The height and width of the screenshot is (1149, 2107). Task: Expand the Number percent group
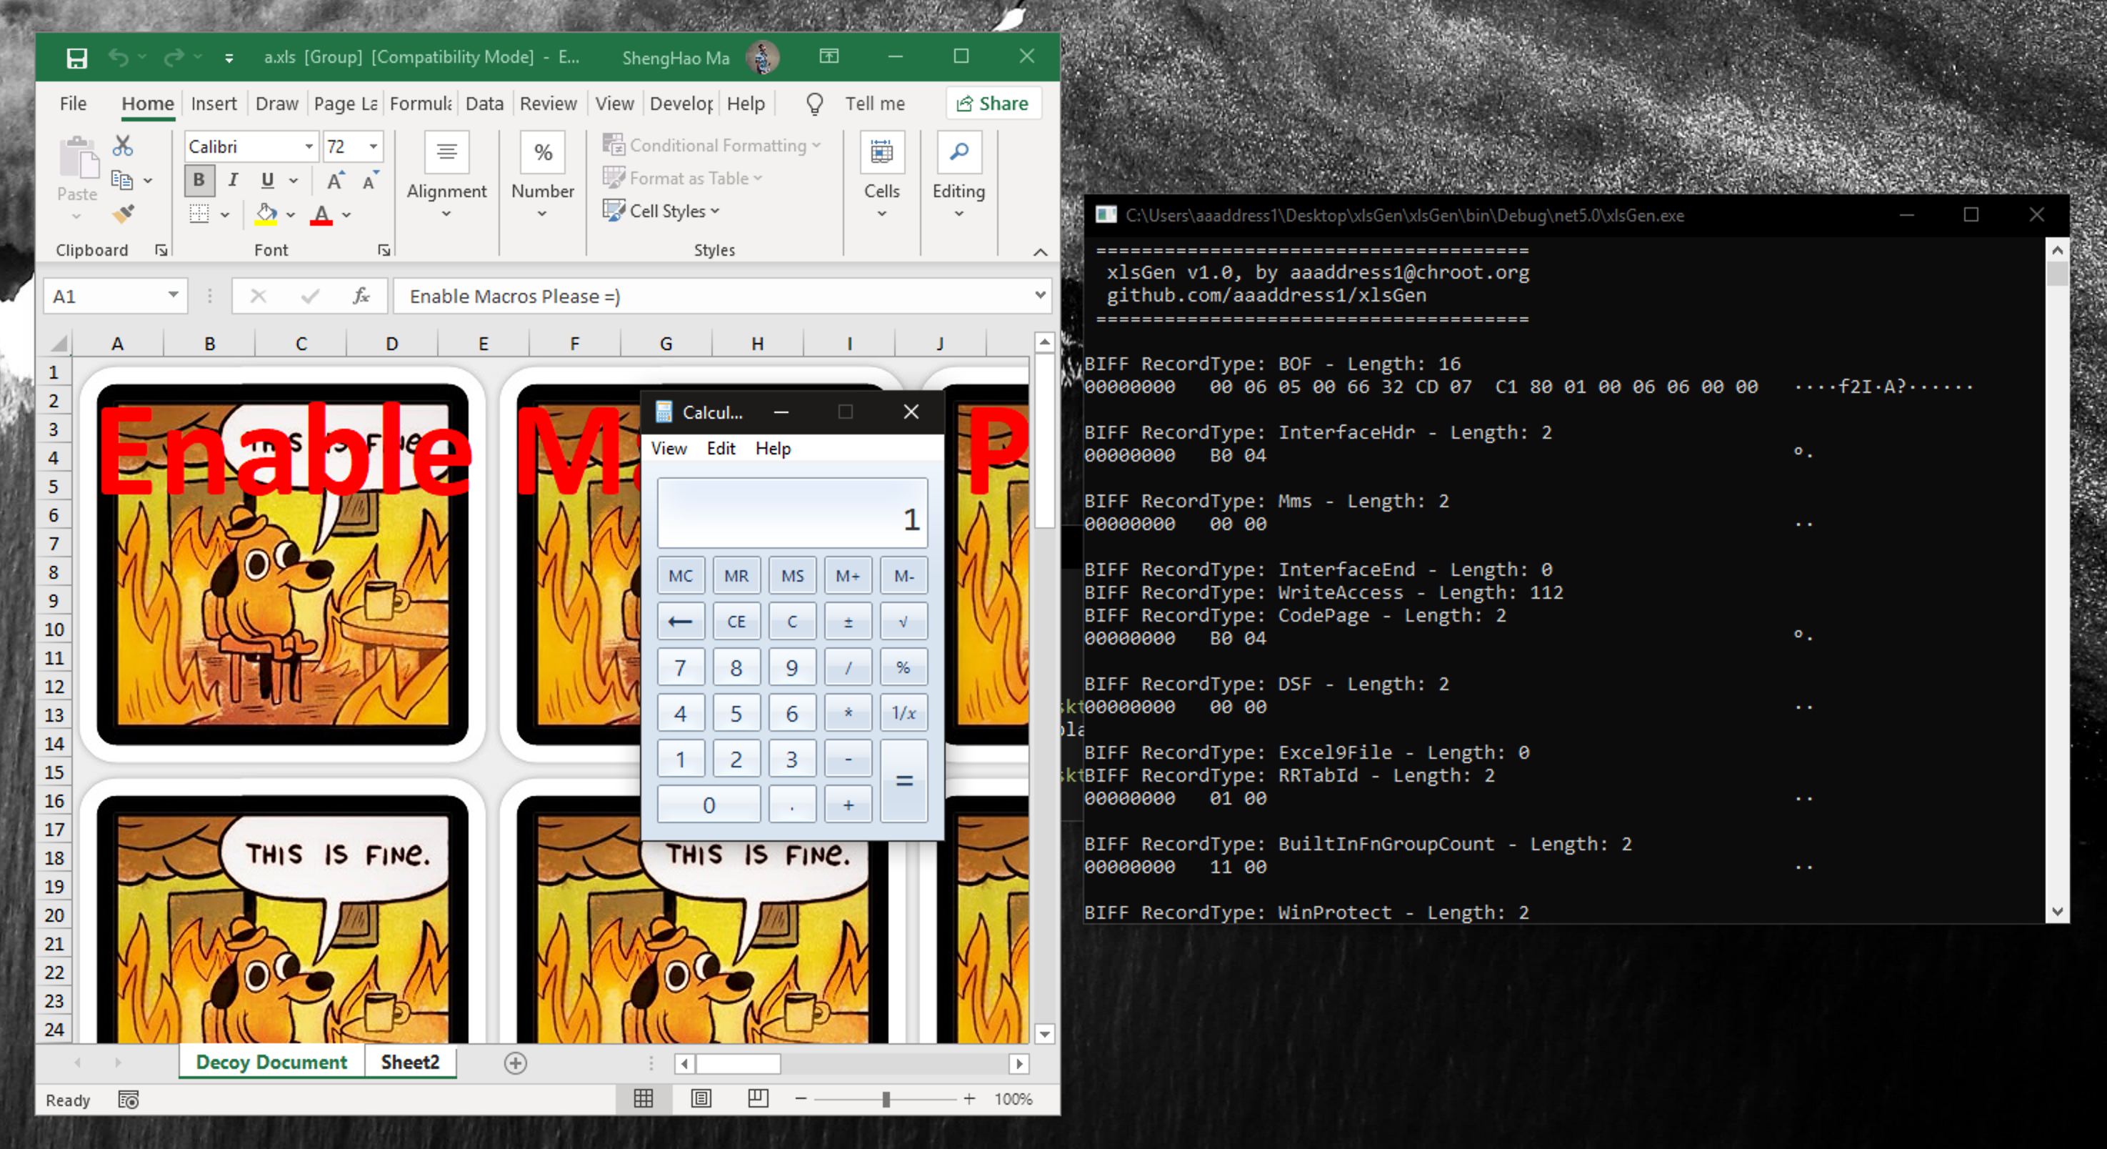coord(542,176)
